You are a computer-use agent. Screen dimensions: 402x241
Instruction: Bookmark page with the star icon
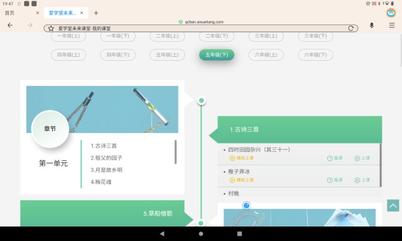coord(51,29)
